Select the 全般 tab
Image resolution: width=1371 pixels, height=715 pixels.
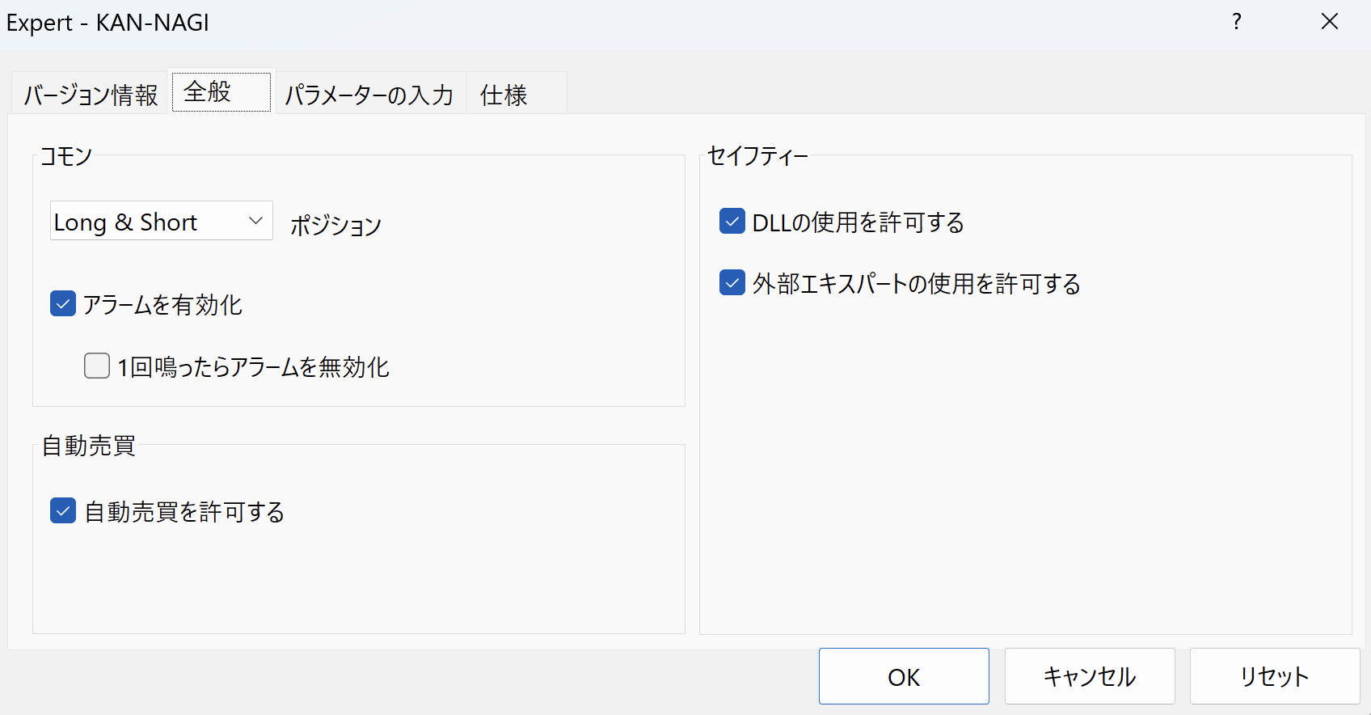pos(221,92)
